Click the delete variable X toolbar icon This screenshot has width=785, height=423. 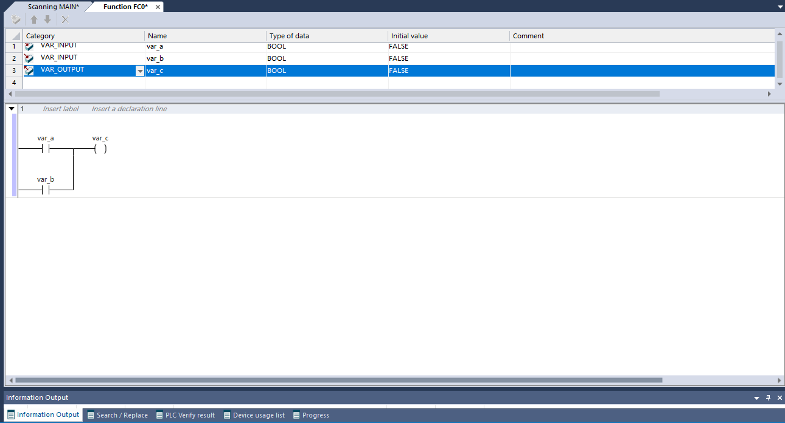65,19
